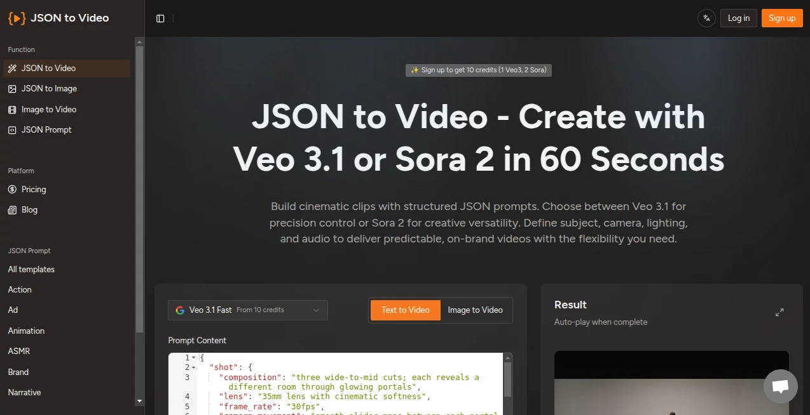Screen dimensions: 810x415
Task: Click the Log in button
Action: tap(738, 18)
